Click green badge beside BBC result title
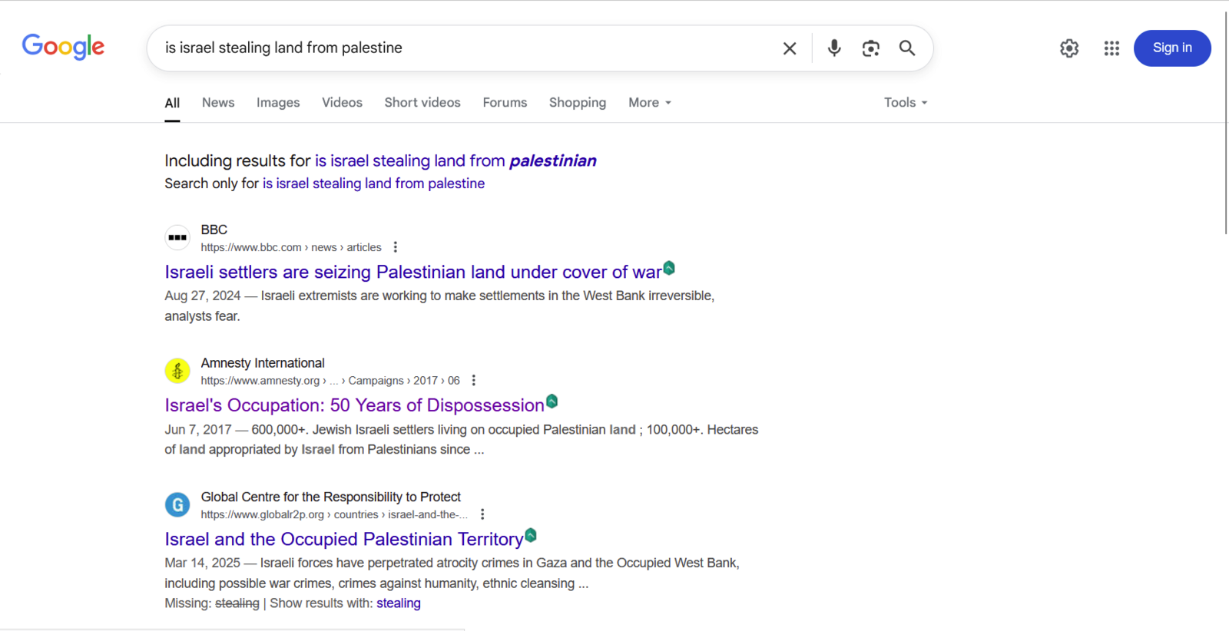The image size is (1229, 631). pos(669,268)
